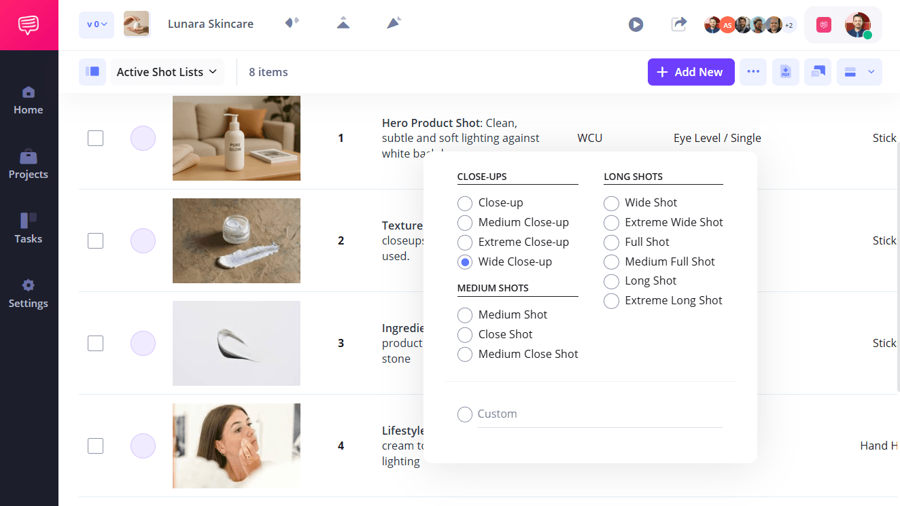Open the pink comments notification icon
The height and width of the screenshot is (506, 900).
pos(824,25)
